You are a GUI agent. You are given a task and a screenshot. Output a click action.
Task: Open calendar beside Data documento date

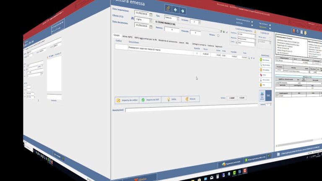point(151,27)
